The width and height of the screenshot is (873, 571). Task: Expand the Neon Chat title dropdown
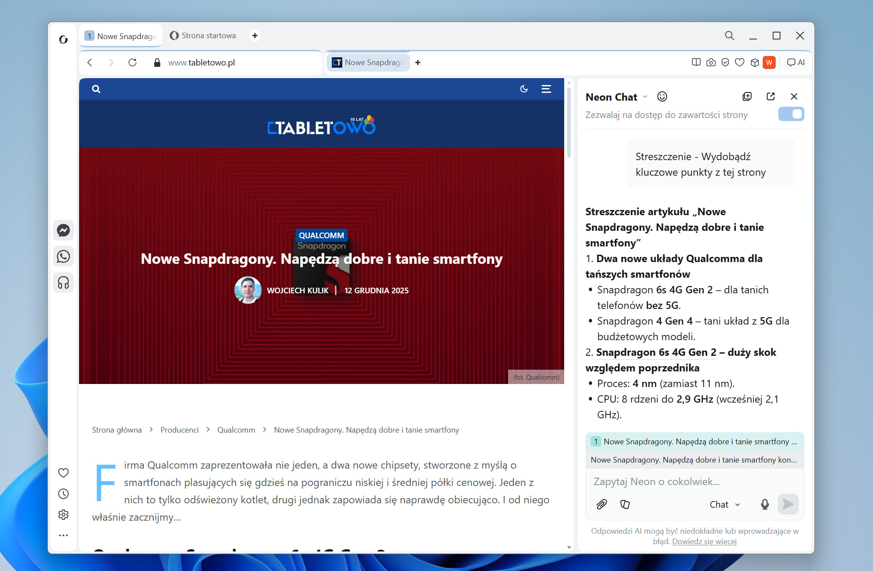[645, 97]
